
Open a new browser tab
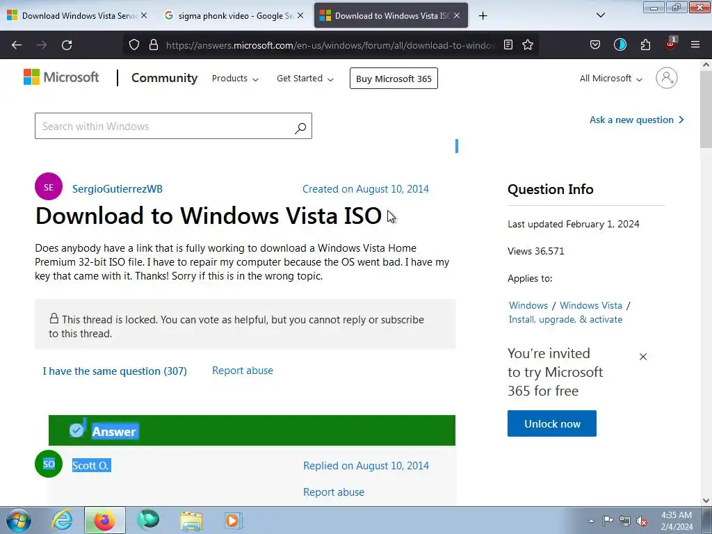[483, 16]
